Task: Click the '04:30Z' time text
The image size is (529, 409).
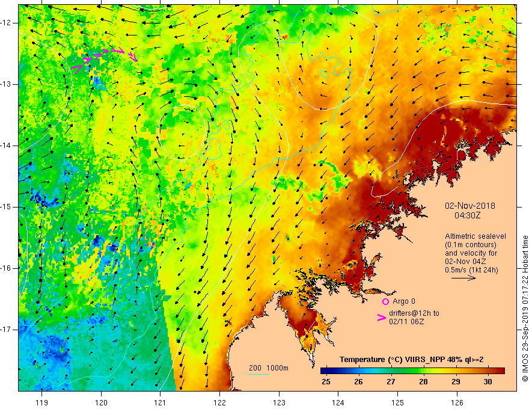Action: click(467, 215)
